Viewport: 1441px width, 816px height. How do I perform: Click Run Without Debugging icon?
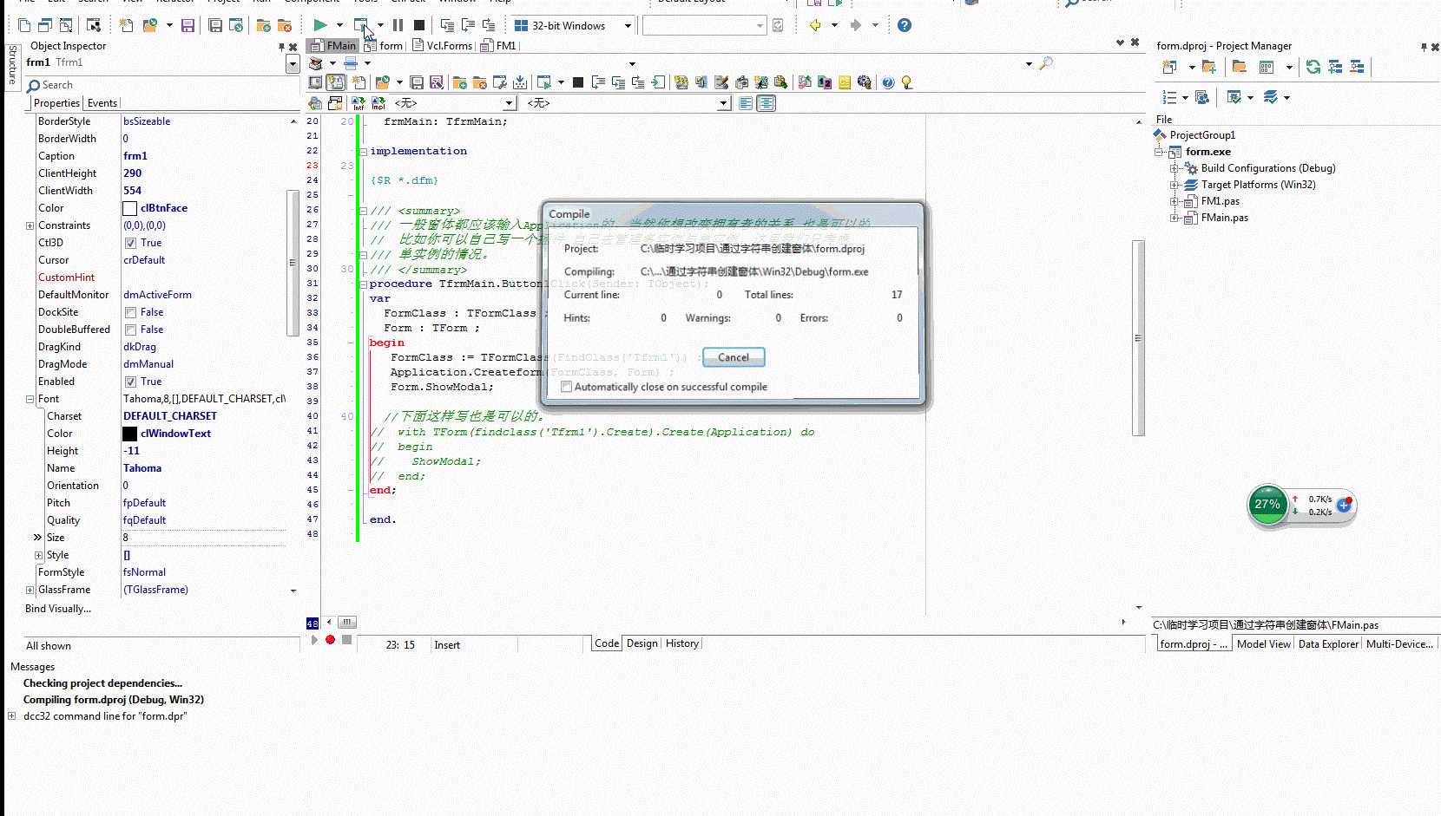pyautogui.click(x=361, y=25)
